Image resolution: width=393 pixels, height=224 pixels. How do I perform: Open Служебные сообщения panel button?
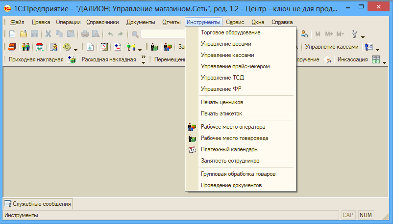(x=38, y=204)
